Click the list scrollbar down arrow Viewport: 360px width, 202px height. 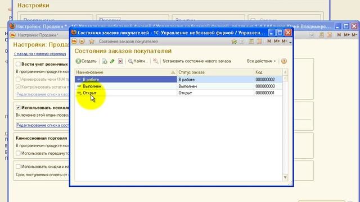pyautogui.click(x=285, y=177)
